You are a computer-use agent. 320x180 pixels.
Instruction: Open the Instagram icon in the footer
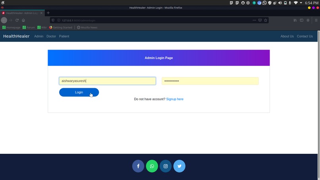pyautogui.click(x=166, y=166)
